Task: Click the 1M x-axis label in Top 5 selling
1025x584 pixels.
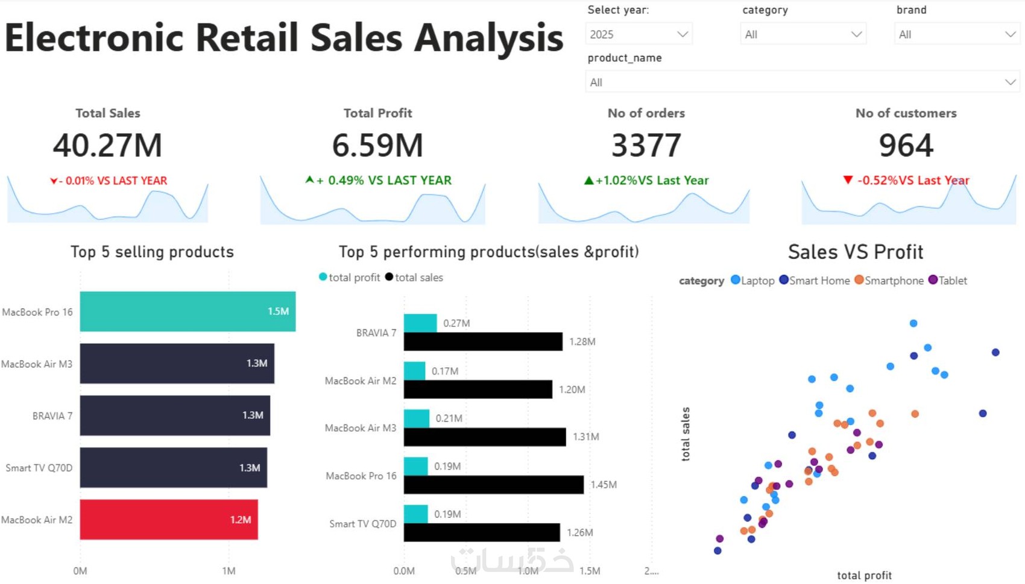Action: pyautogui.click(x=229, y=571)
